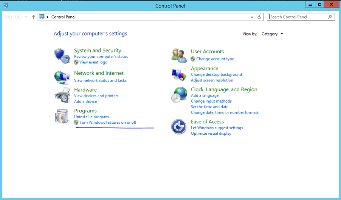Click the search magnifier icon

(x=330, y=17)
